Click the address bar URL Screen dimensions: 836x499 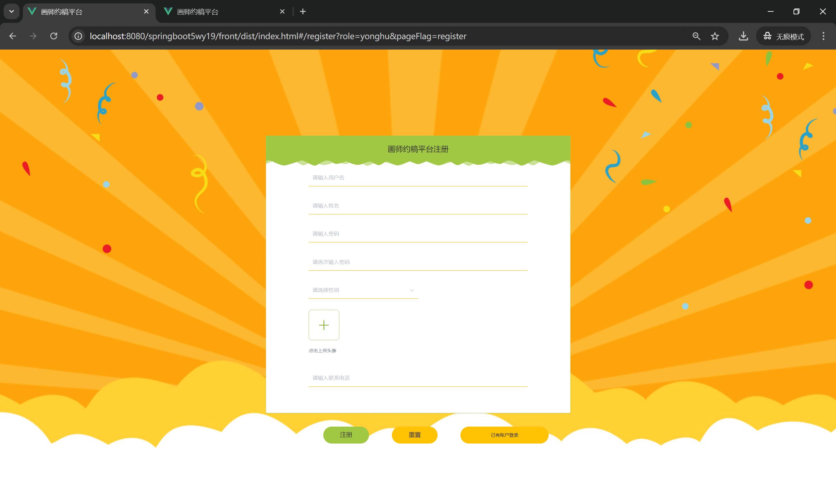278,36
